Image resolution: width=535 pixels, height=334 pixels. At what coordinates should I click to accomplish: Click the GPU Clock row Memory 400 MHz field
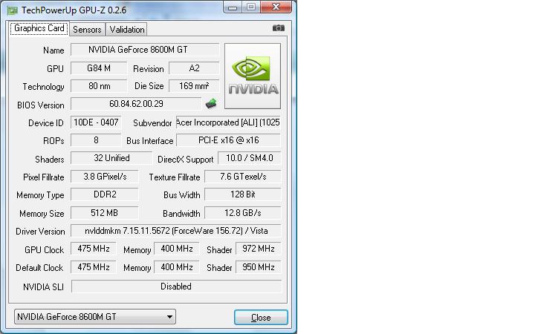(176, 249)
